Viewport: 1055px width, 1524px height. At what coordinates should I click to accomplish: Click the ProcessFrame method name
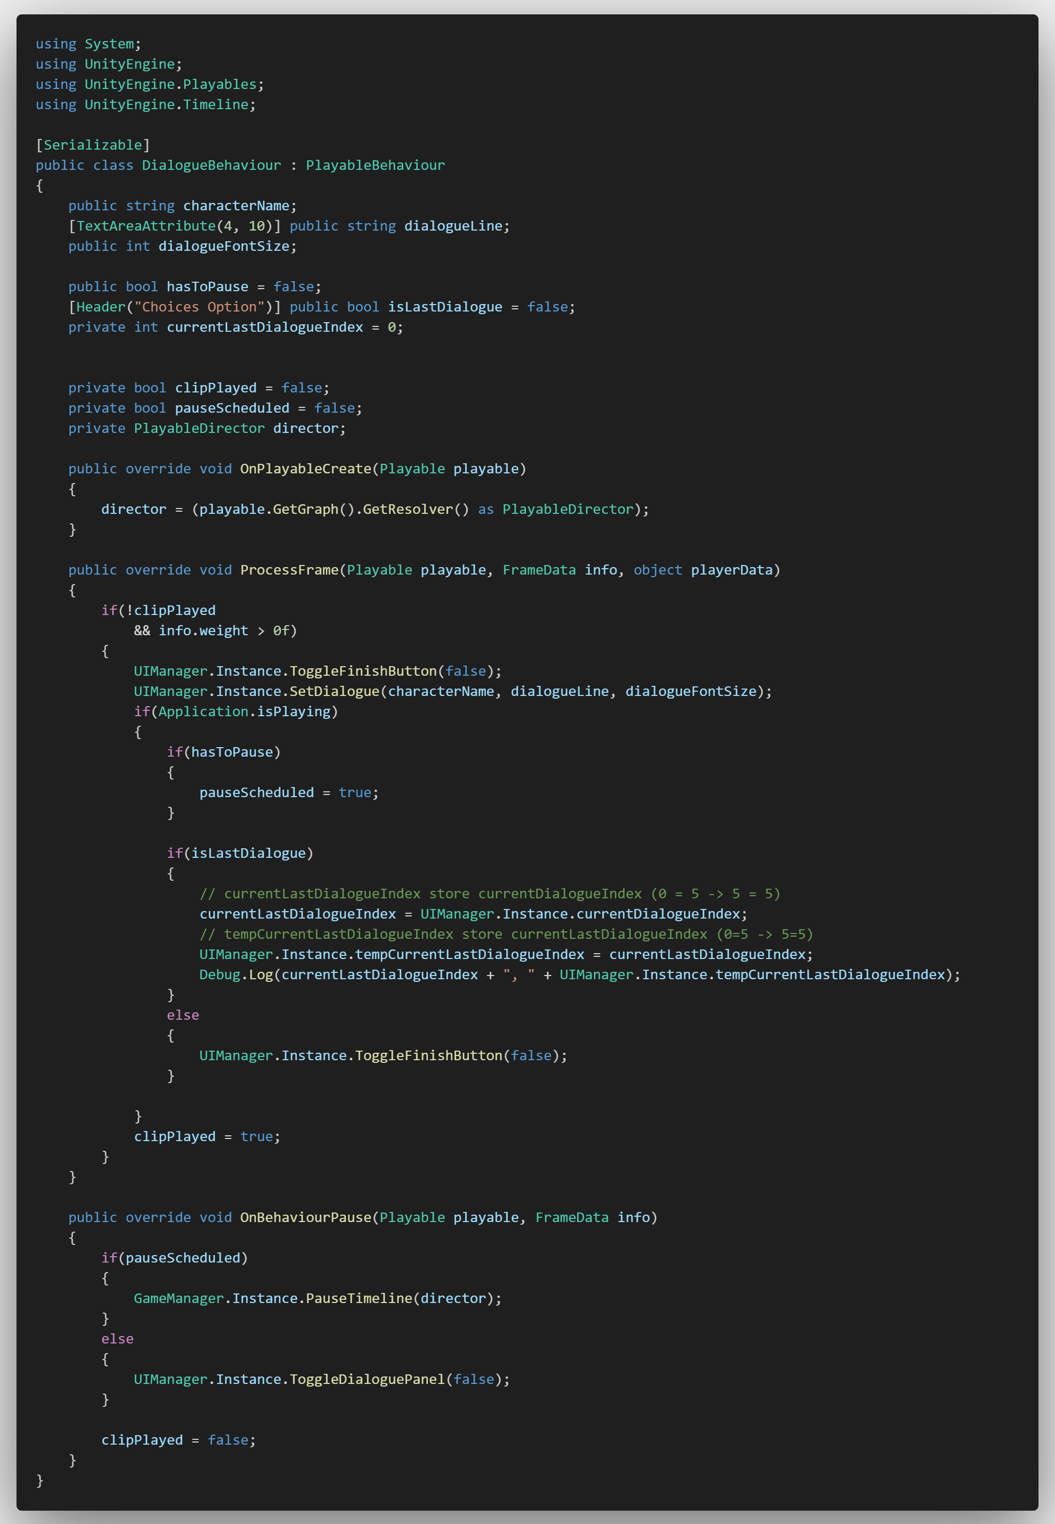[x=289, y=570]
